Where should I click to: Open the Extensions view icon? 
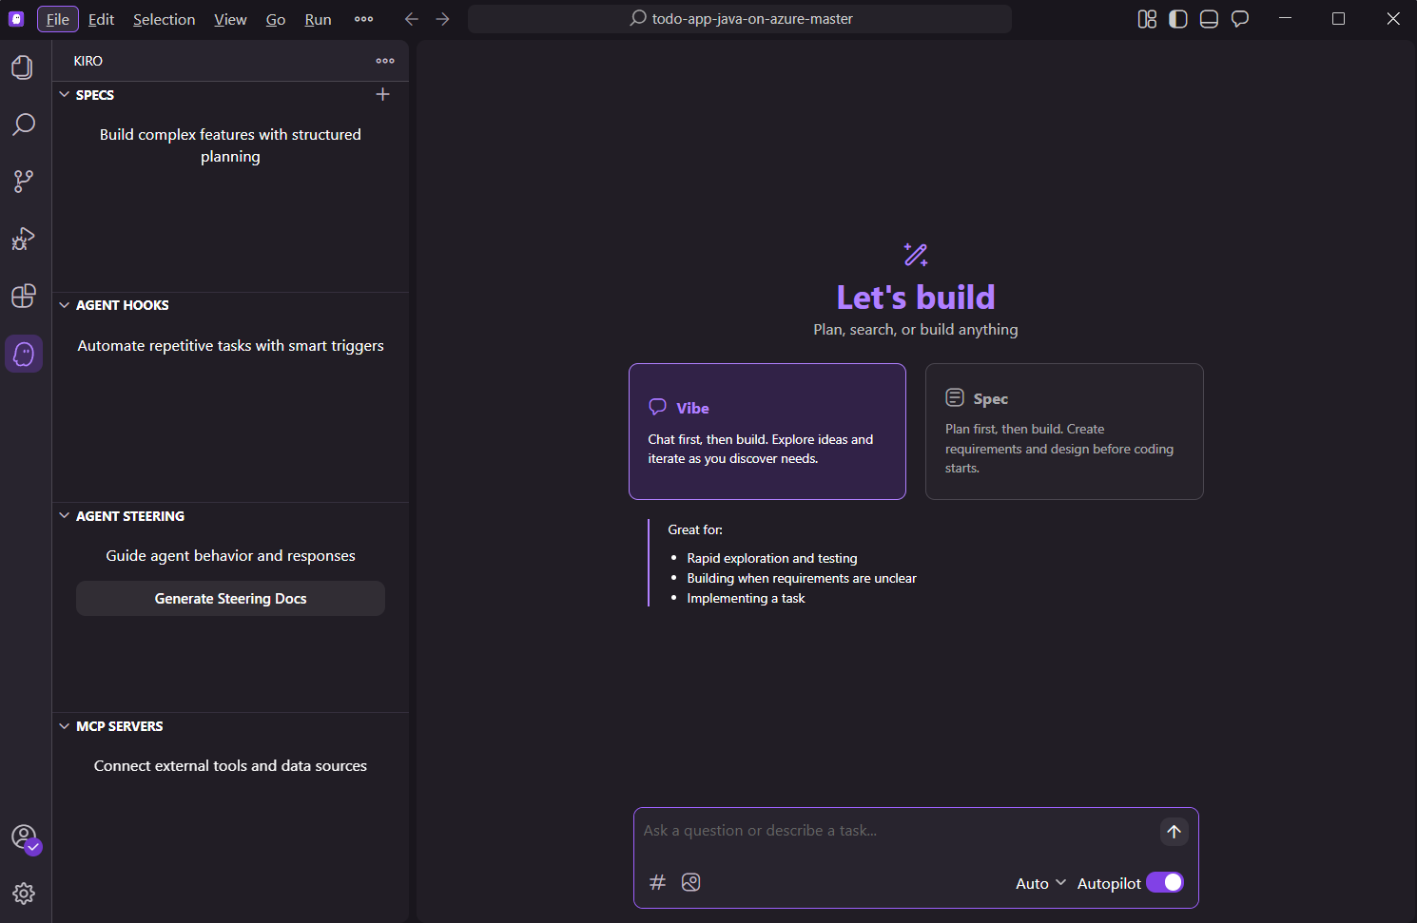click(23, 296)
